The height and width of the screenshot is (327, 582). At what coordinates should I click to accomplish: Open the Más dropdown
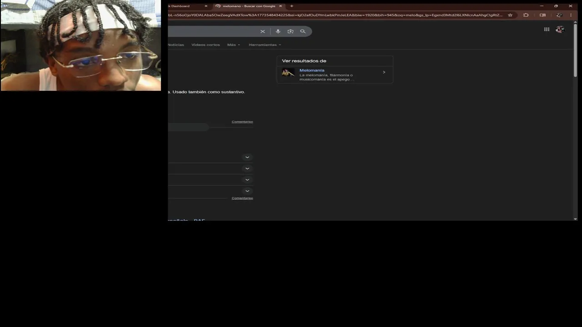tap(234, 45)
